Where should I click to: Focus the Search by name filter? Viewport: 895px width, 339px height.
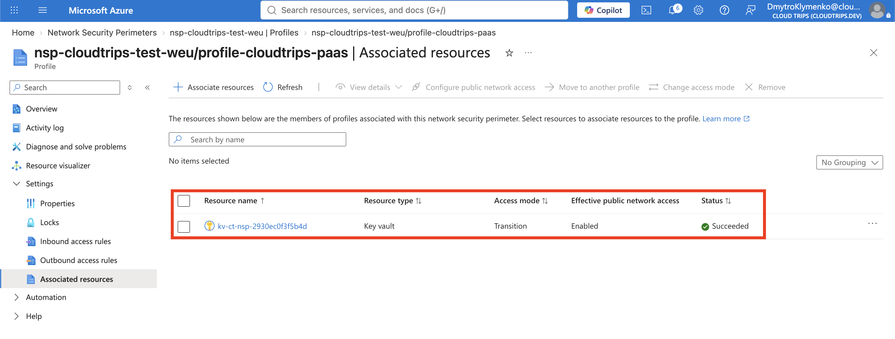tap(257, 140)
